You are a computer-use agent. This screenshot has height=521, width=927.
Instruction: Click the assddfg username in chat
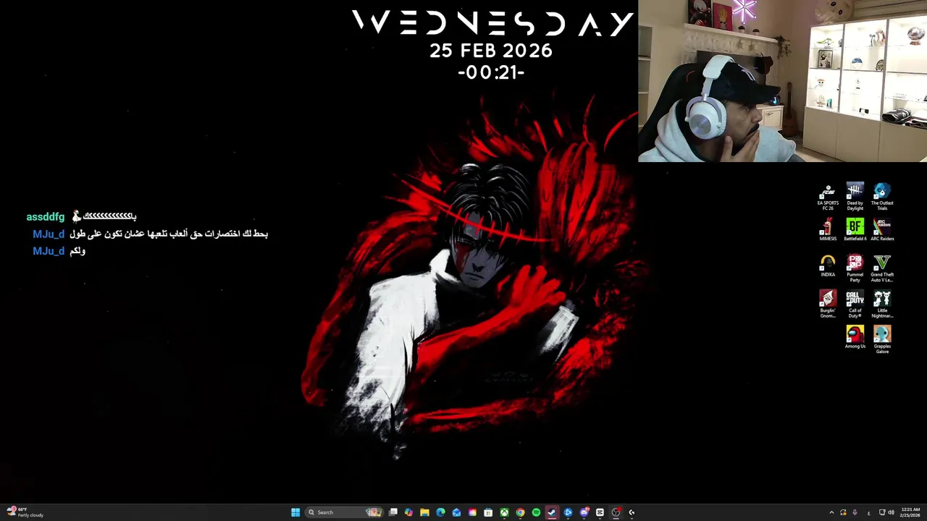point(45,217)
